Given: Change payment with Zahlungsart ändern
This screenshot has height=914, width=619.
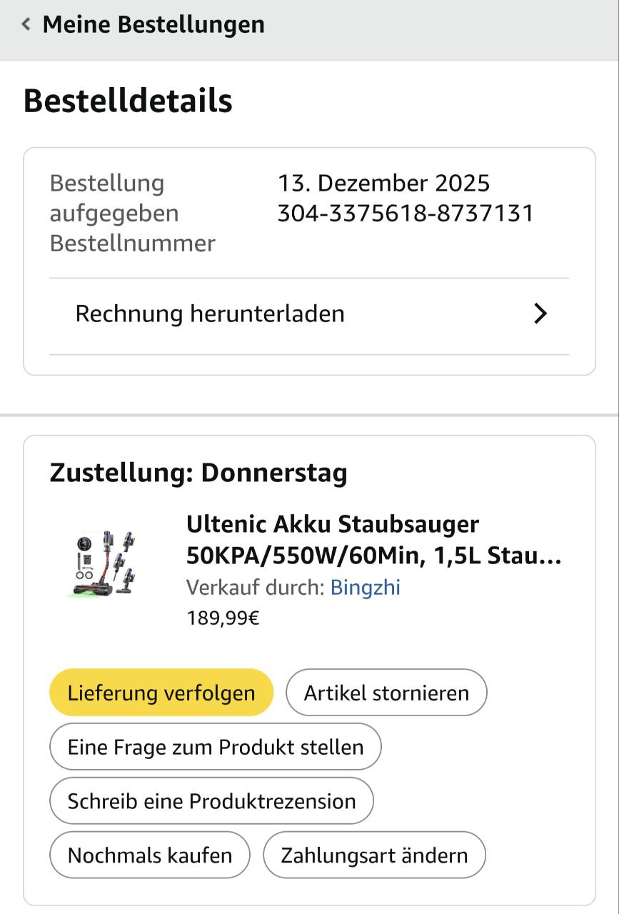Looking at the screenshot, I should click(x=374, y=855).
